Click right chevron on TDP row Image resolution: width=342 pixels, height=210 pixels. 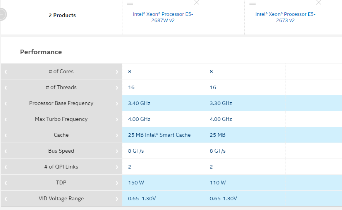coord(117,183)
